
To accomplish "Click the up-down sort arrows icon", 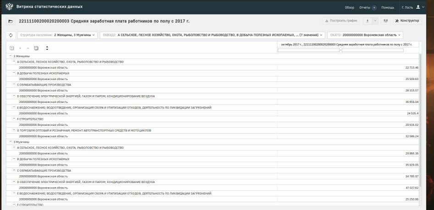I will click(47, 48).
